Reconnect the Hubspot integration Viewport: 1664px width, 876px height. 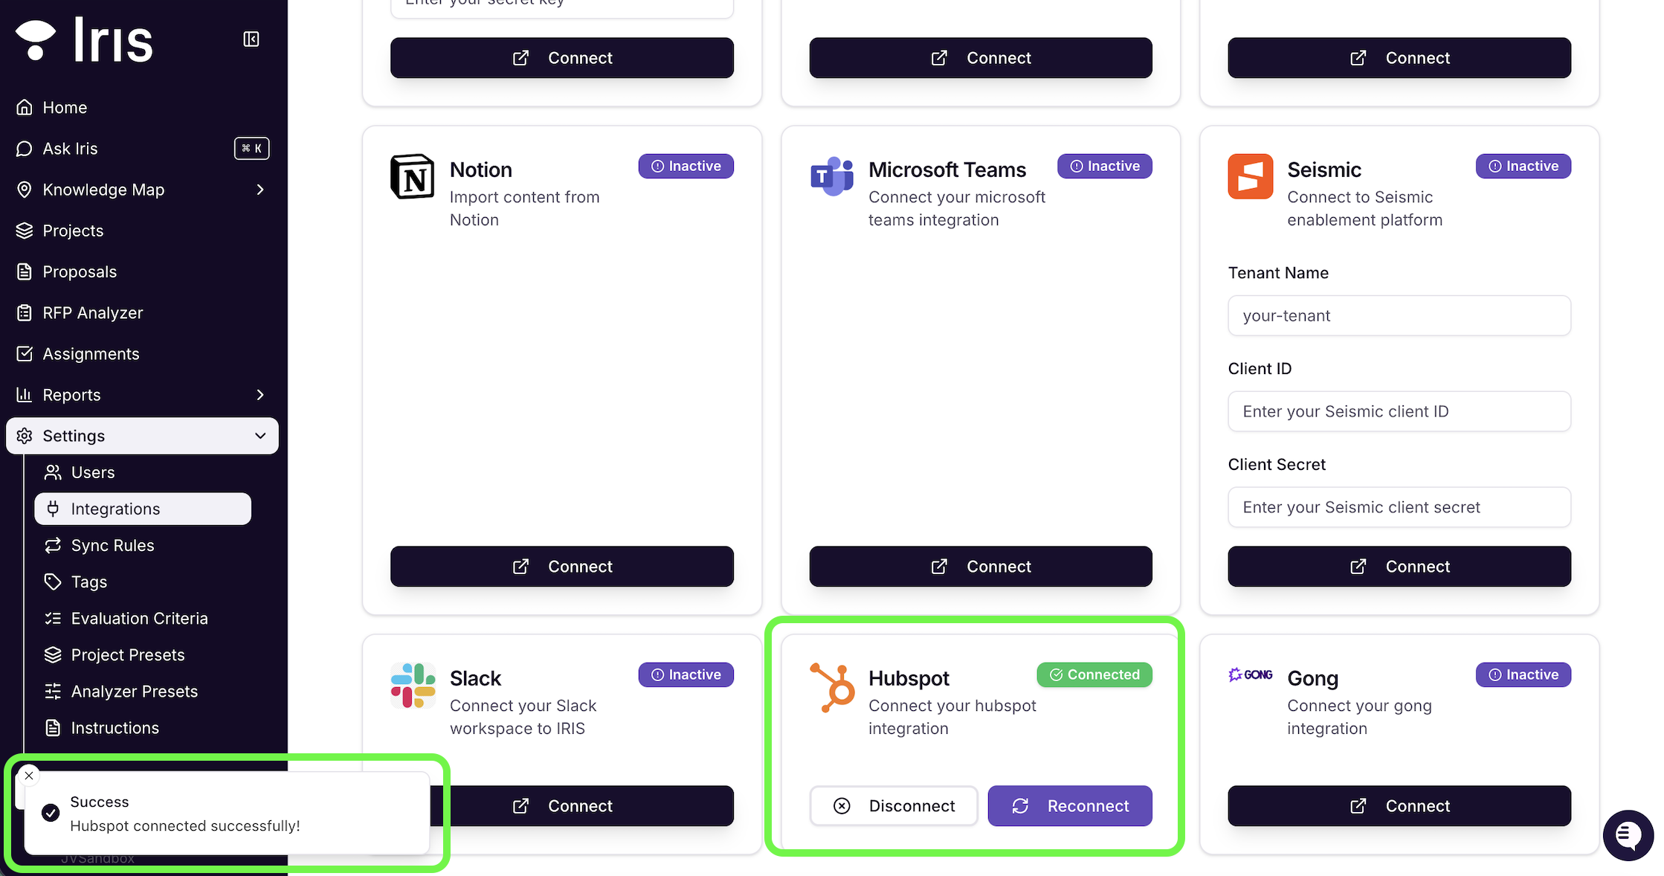tap(1070, 806)
